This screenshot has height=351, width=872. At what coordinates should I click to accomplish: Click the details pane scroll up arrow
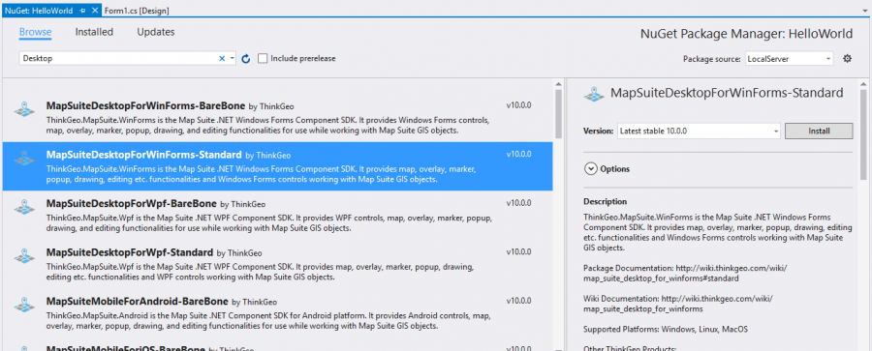coord(863,84)
